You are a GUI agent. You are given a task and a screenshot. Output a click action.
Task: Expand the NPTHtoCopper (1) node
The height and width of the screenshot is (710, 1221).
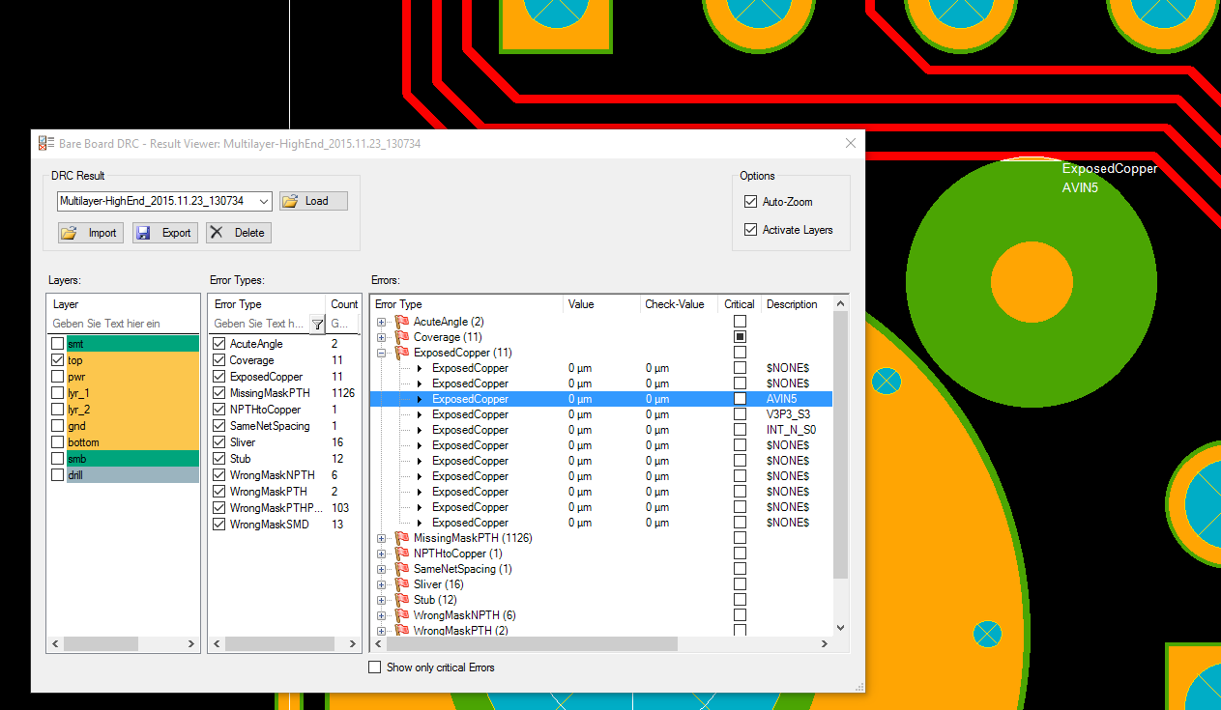click(x=382, y=554)
